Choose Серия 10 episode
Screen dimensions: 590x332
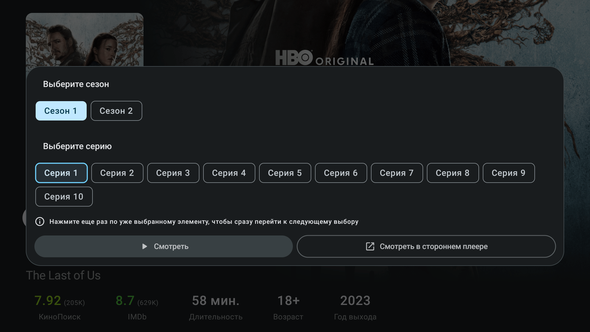coord(64,196)
